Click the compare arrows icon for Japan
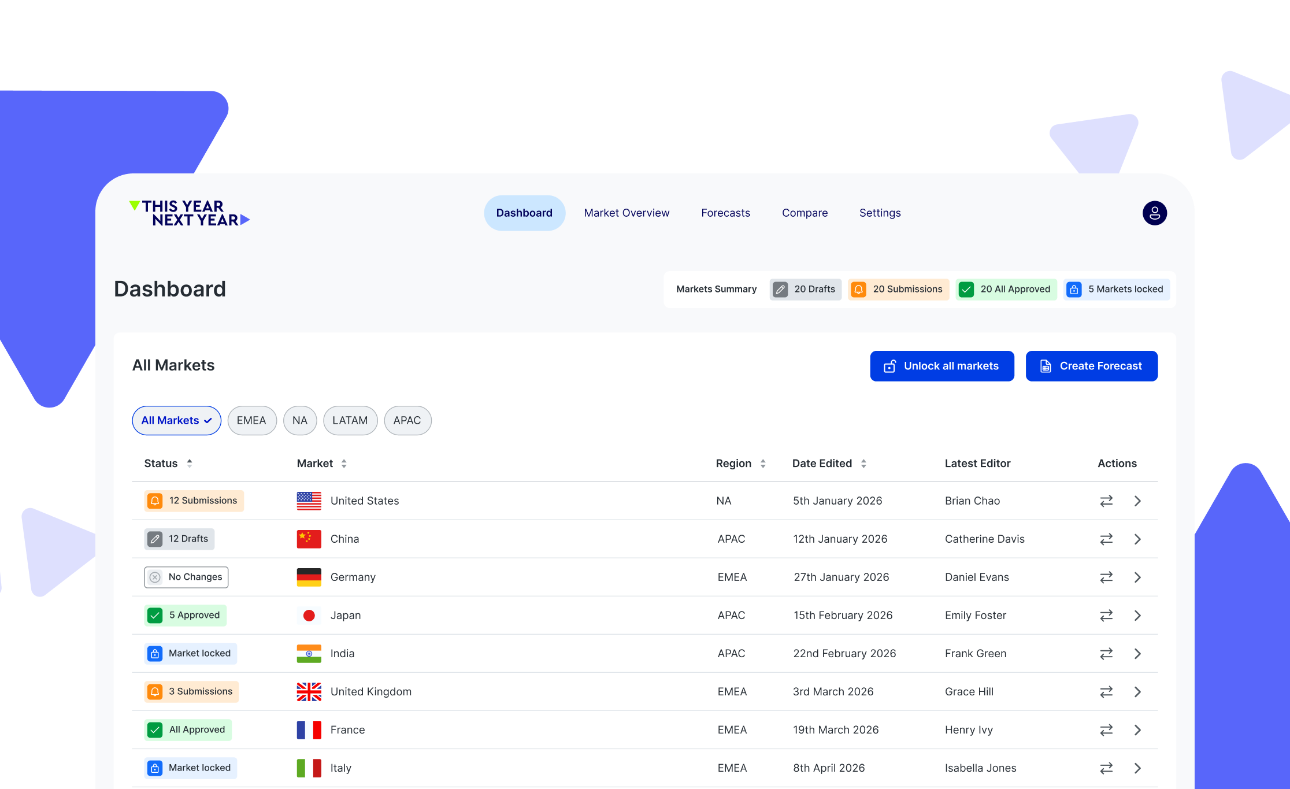Viewport: 1290px width, 789px height. point(1106,616)
